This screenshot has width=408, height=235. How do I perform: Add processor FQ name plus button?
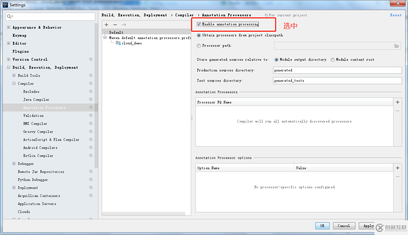point(398,102)
